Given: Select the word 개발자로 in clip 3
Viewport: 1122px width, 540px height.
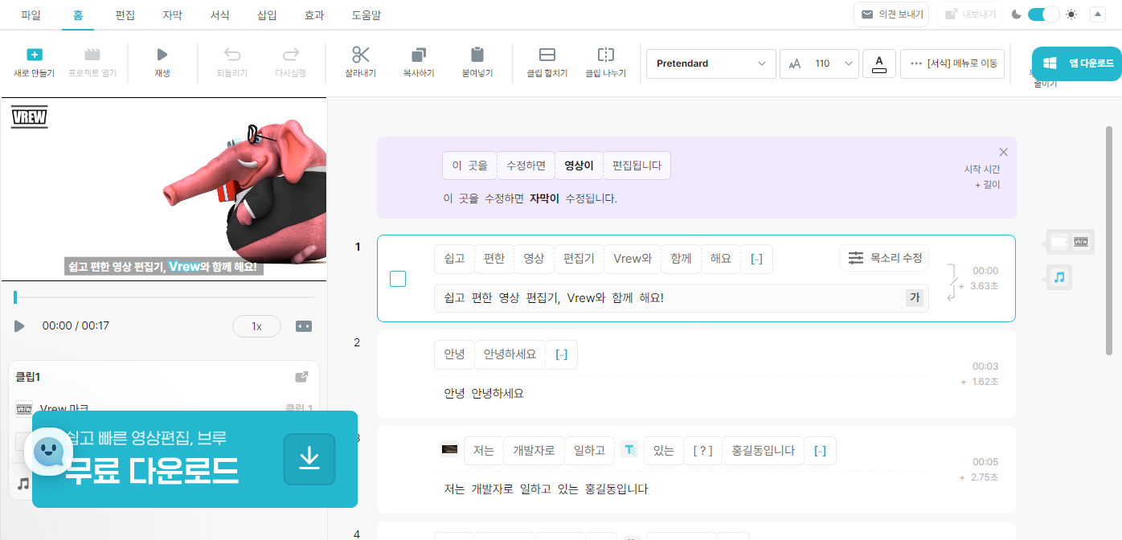Looking at the screenshot, I should (x=534, y=451).
